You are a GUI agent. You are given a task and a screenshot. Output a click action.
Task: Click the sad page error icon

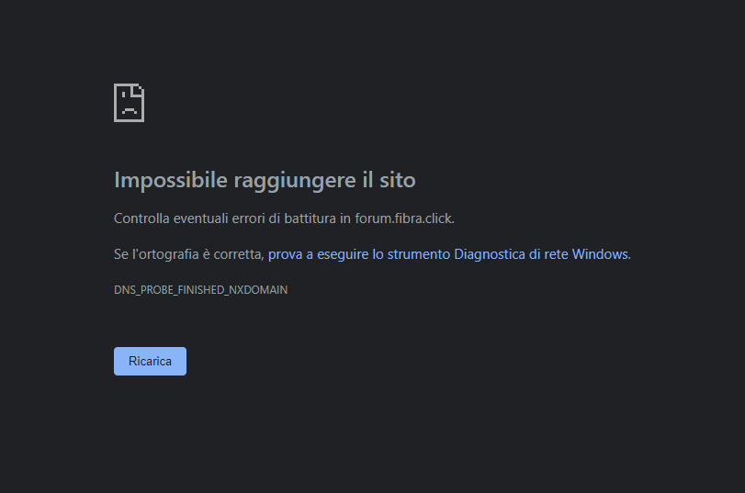coord(130,103)
